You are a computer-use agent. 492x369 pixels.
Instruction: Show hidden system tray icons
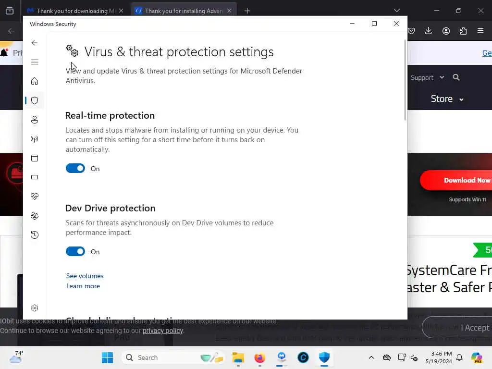(371, 357)
